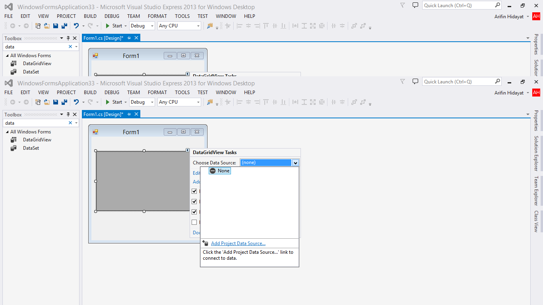Click Align Rights icon in lower window toolbar
Viewport: 543px width, 305px height.
pos(257,102)
